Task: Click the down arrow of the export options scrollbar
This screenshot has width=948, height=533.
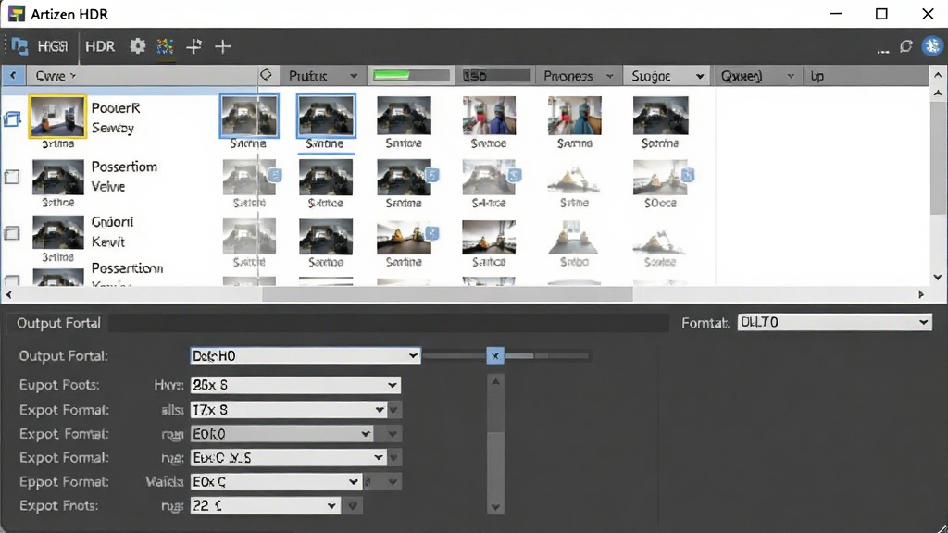Action: coord(495,507)
